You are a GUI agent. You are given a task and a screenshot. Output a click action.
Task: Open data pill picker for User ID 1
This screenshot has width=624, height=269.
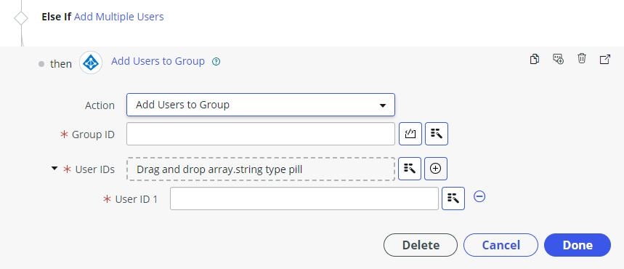pos(453,198)
